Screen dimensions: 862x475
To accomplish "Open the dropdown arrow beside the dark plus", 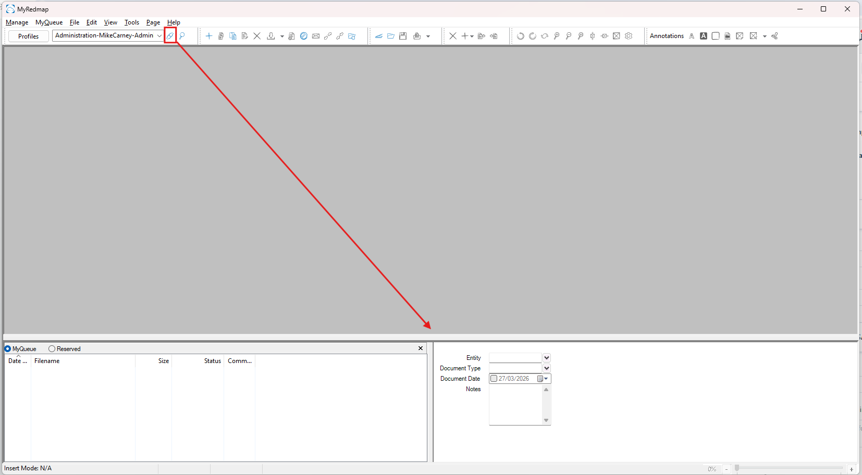I will [472, 36].
